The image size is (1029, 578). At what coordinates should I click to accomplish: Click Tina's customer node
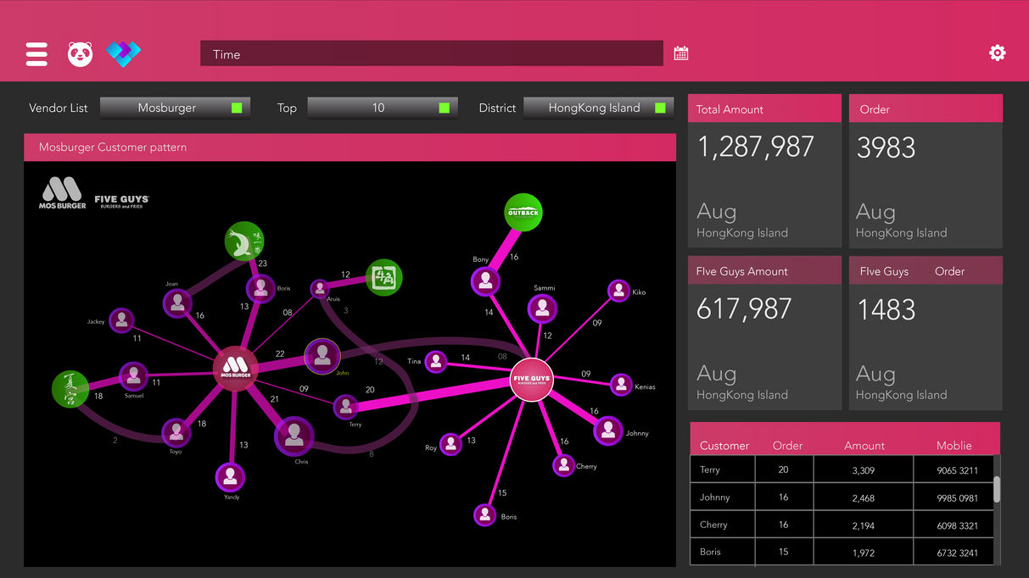[436, 362]
